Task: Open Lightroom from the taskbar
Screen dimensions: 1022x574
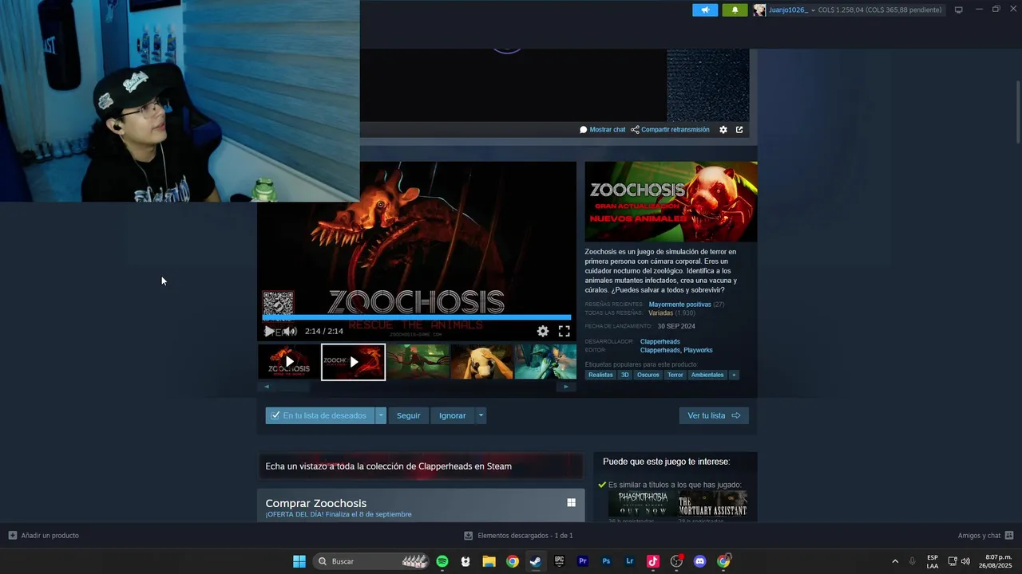Action: pyautogui.click(x=629, y=561)
